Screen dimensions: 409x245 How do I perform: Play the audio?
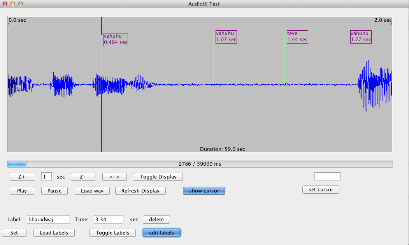(22, 191)
